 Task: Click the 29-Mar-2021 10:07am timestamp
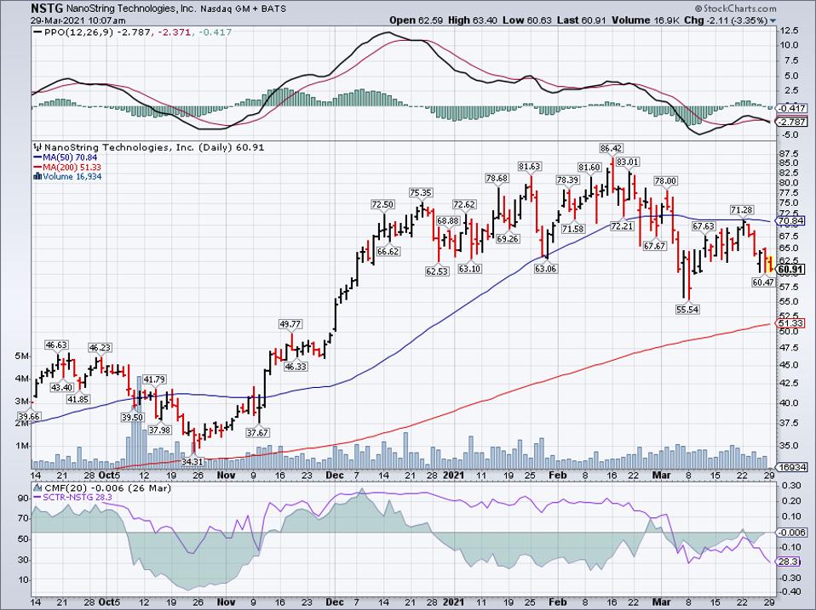(x=78, y=20)
